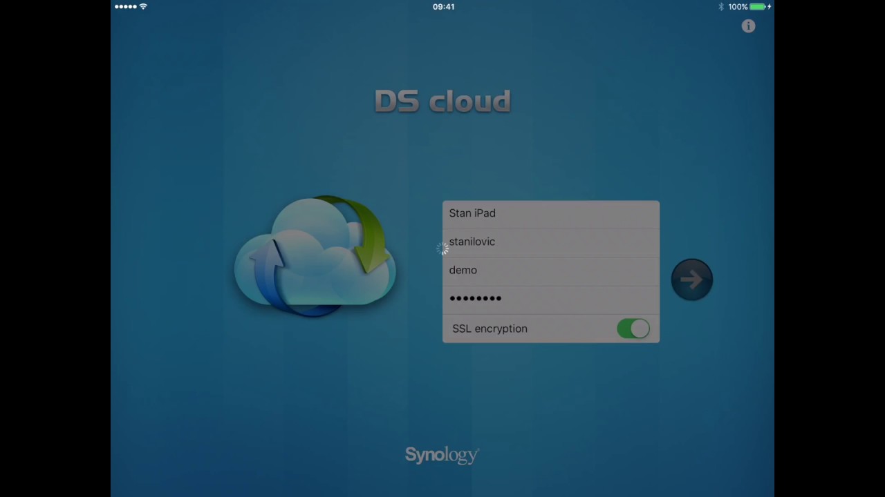Viewport: 885px width, 497px height.
Task: Tap the DS cloud sync logo
Action: (x=315, y=256)
